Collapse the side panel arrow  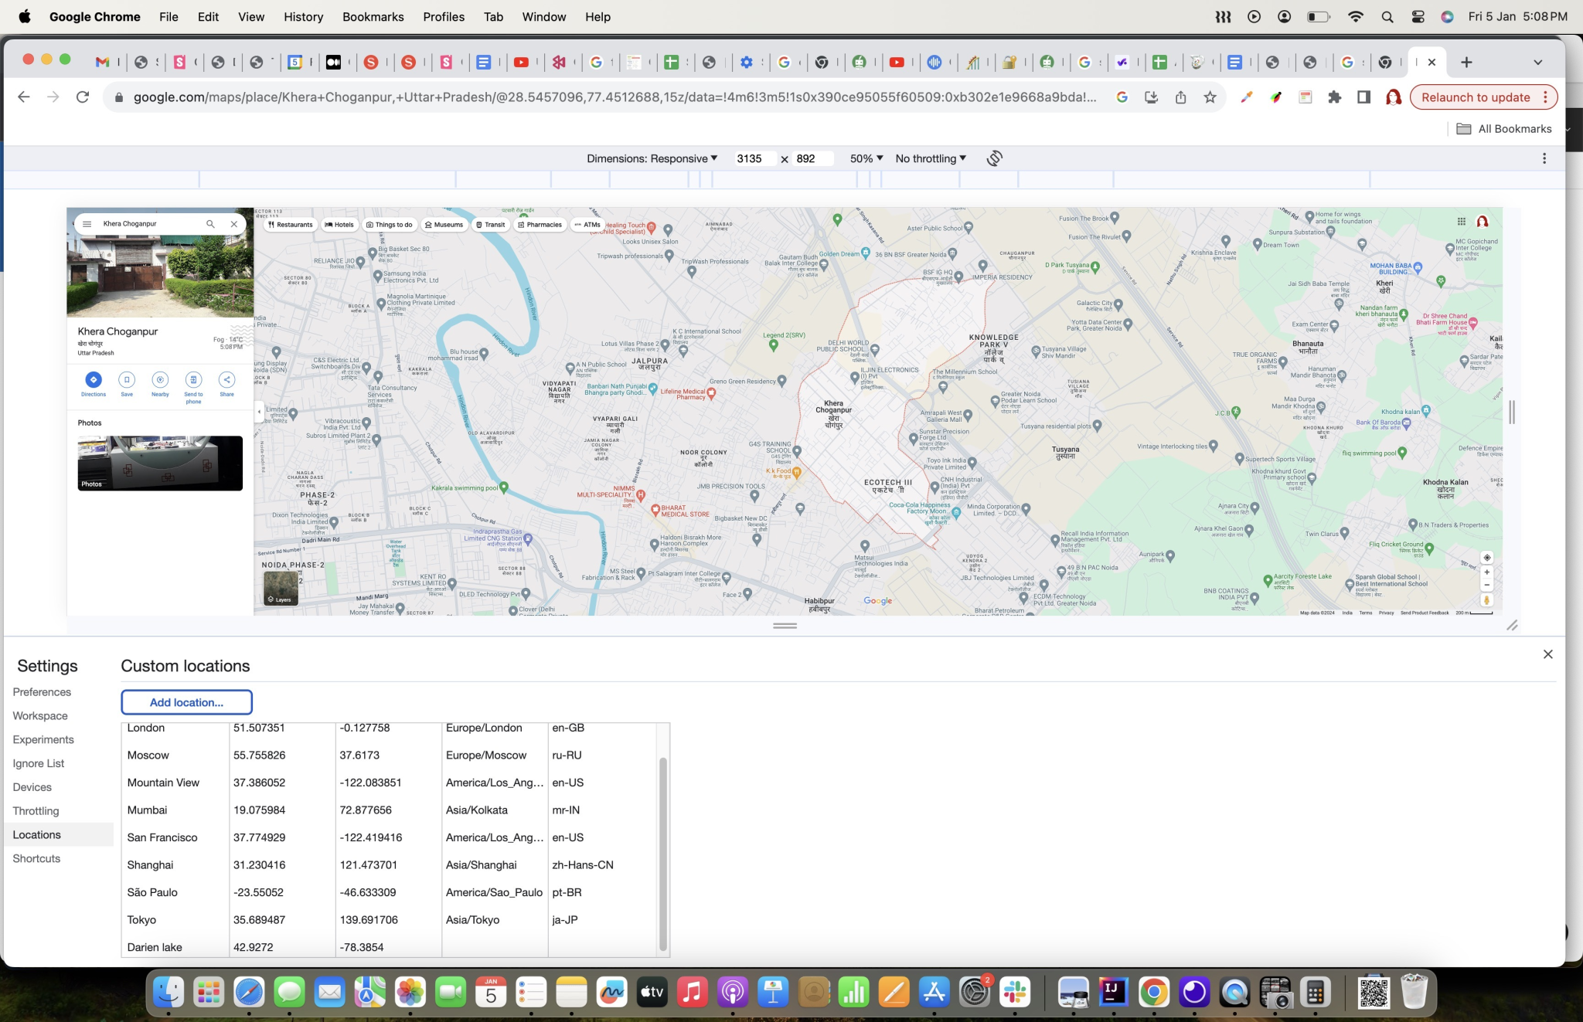coord(259,412)
